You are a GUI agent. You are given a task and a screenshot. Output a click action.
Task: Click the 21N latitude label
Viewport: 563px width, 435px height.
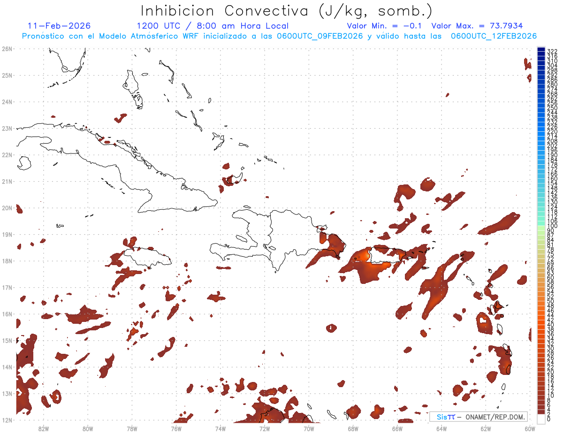(7, 181)
